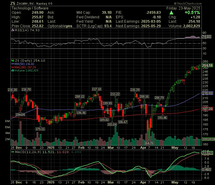Click the P/E value -2459.83
This screenshot has width=215, height=185.
[153, 13]
